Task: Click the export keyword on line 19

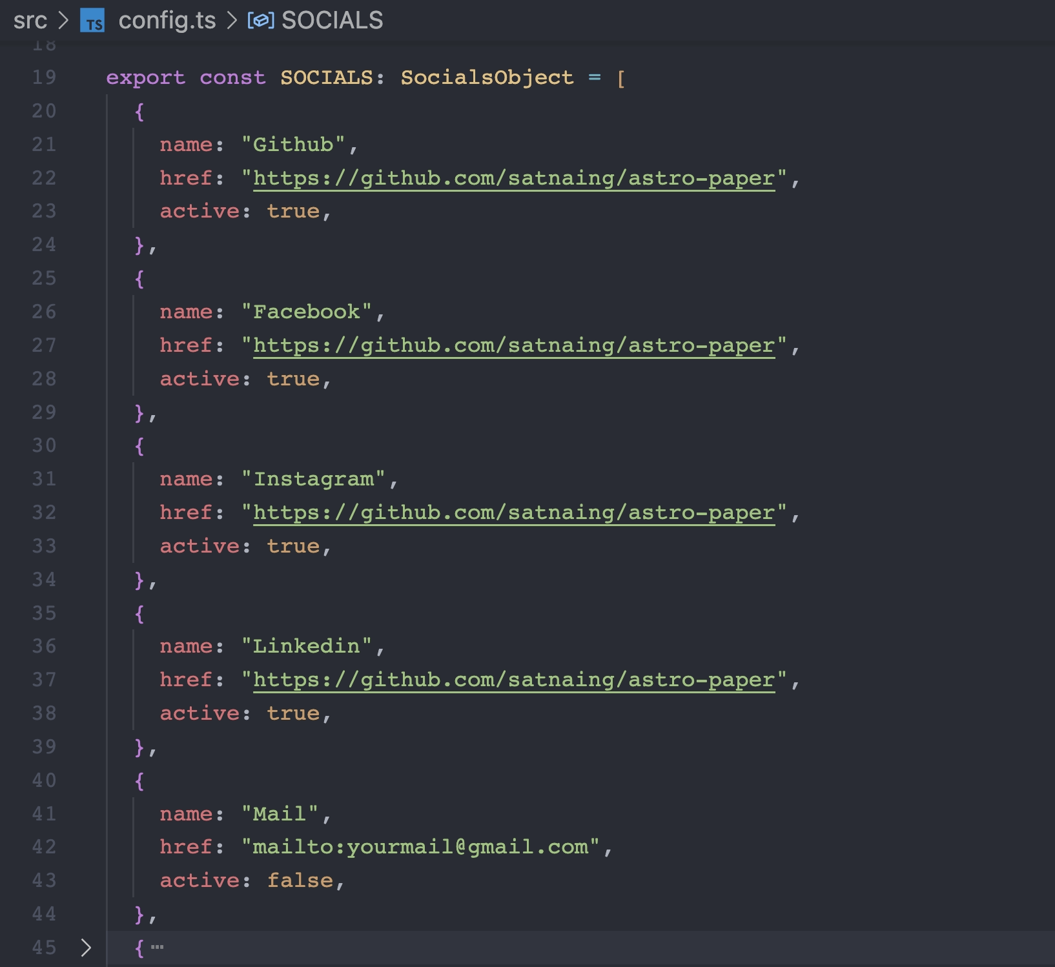Action: 146,77
